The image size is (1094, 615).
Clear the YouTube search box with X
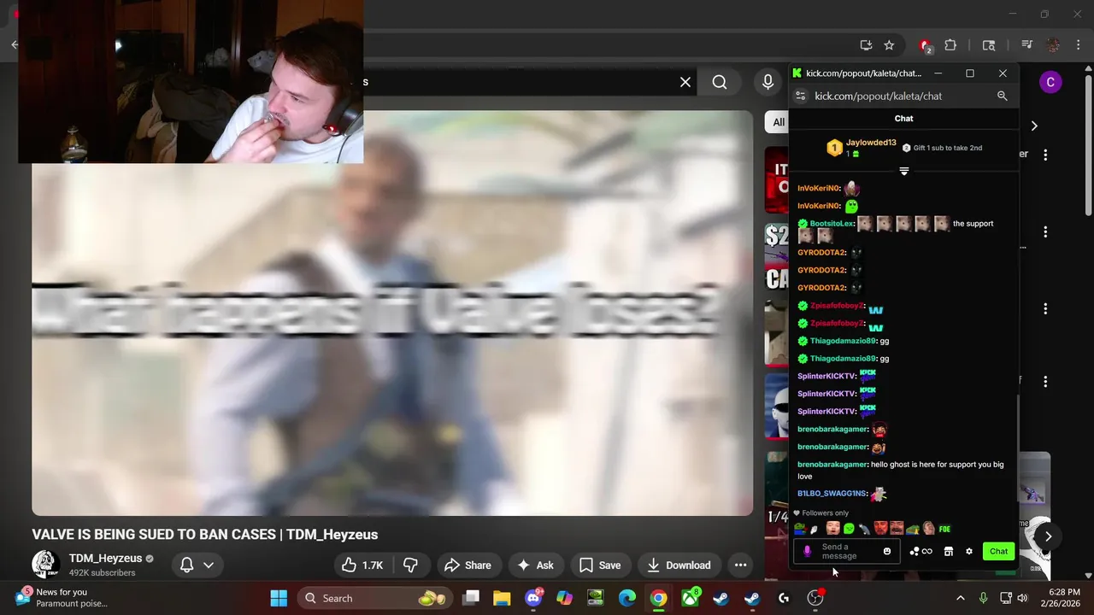(x=685, y=82)
